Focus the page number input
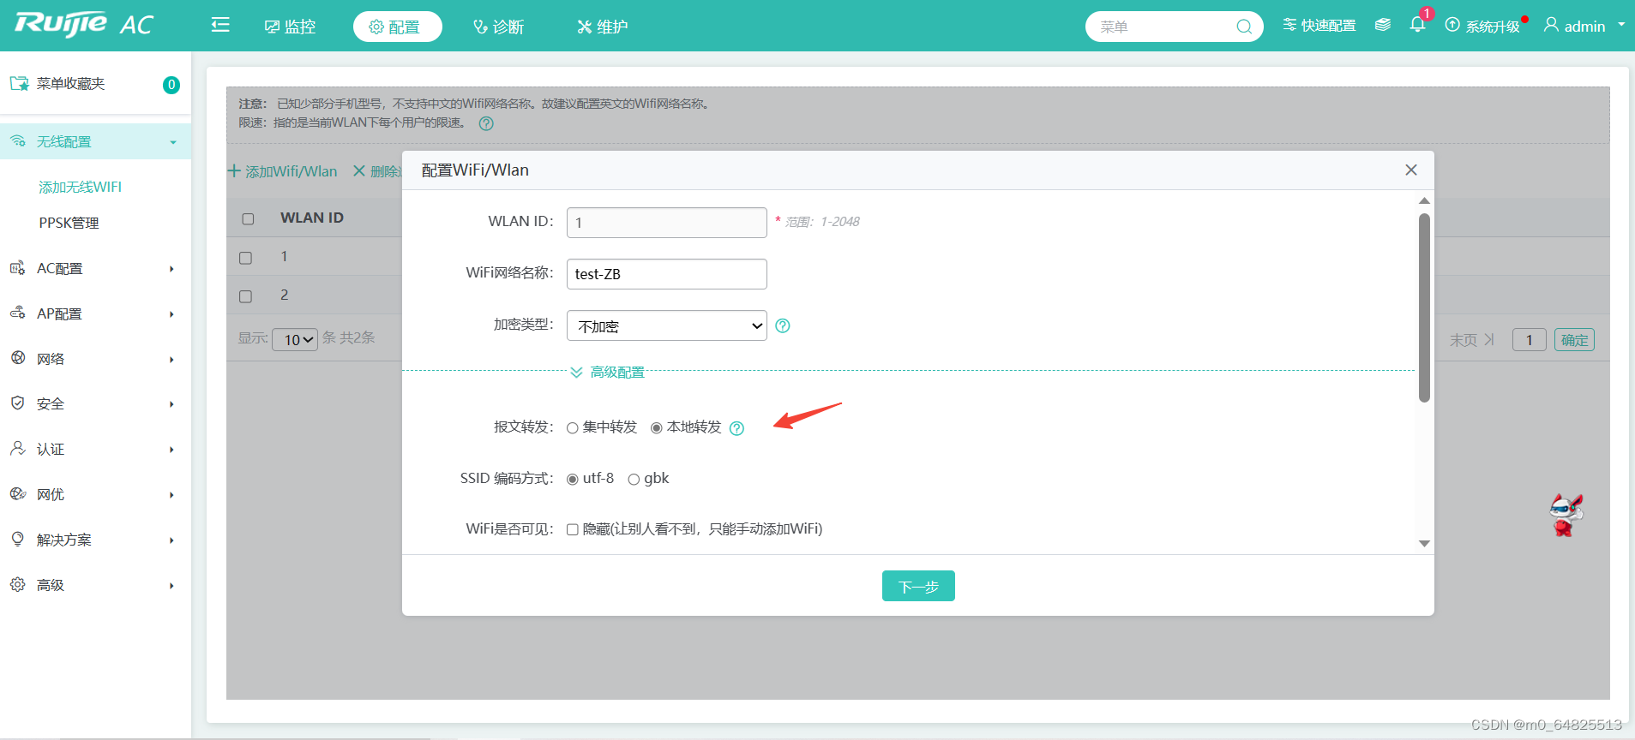The height and width of the screenshot is (740, 1635). [x=1530, y=340]
